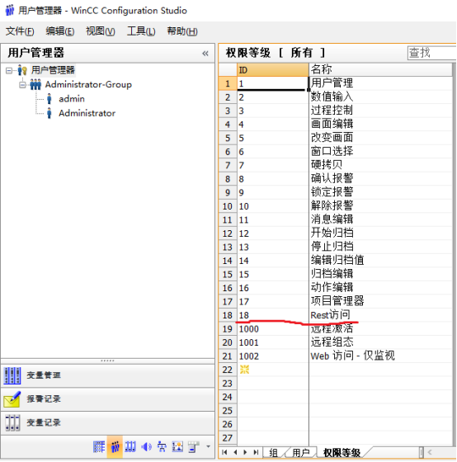Open the User Archive binders icon

click(130, 446)
